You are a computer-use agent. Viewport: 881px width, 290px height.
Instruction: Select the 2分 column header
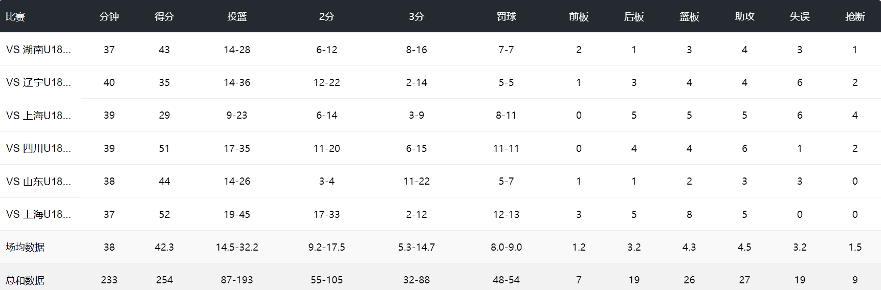coord(326,16)
